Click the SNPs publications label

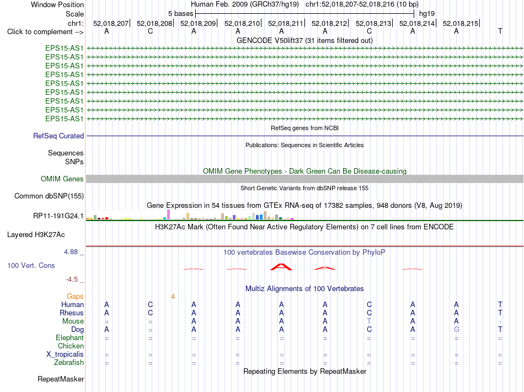(74, 162)
